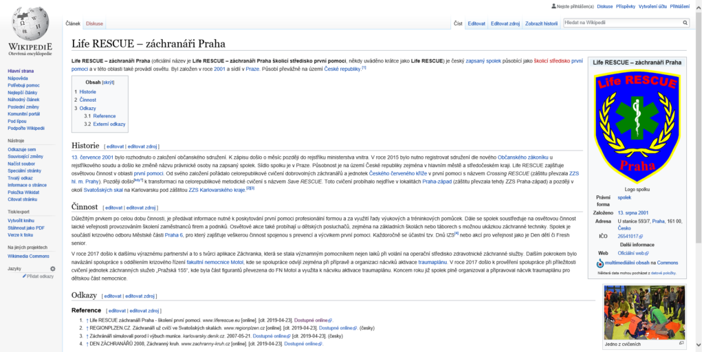Select the Číst tab
The width and height of the screenshot is (704, 352).
[x=458, y=23]
